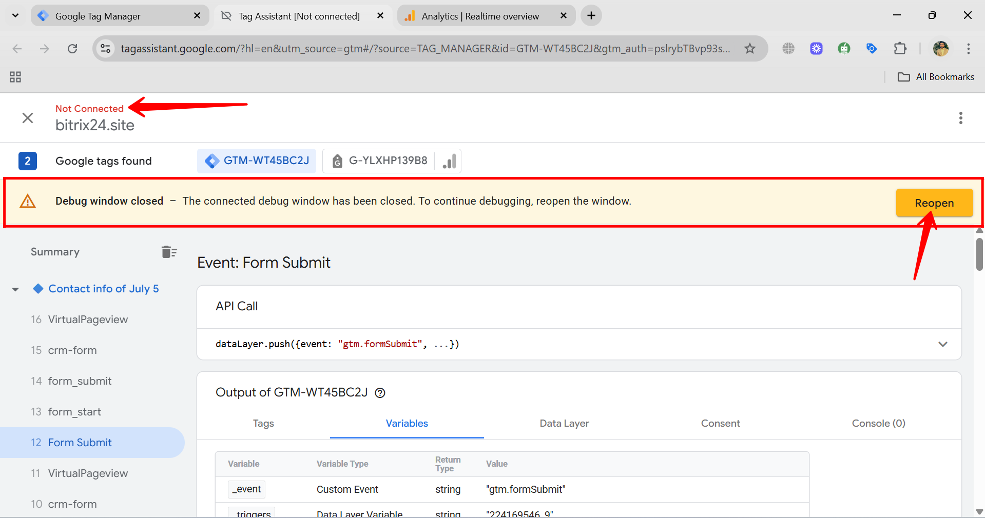985x518 pixels.
Task: Click the "gtm.formSubmit" value cell
Action: coord(526,489)
